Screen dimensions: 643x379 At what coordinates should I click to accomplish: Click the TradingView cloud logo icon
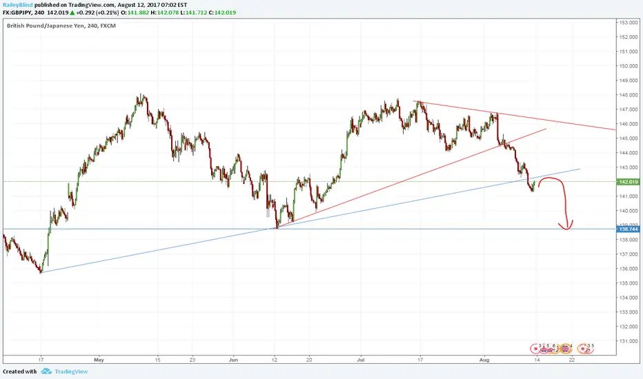click(x=46, y=371)
